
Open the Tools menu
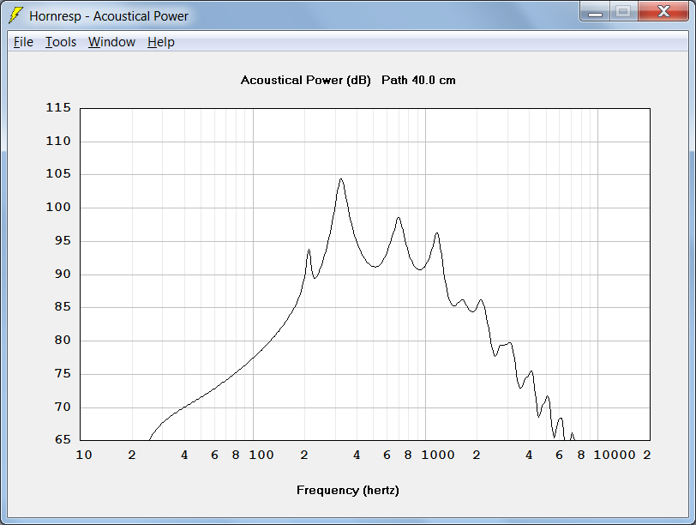pyautogui.click(x=61, y=42)
